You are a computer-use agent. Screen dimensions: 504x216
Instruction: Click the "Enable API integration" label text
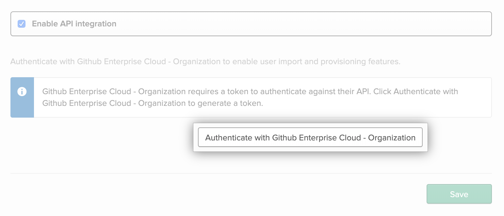(x=74, y=24)
